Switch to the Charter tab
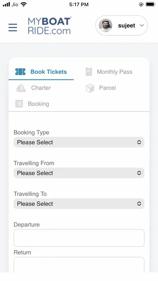The width and height of the screenshot is (158, 281). (x=41, y=88)
